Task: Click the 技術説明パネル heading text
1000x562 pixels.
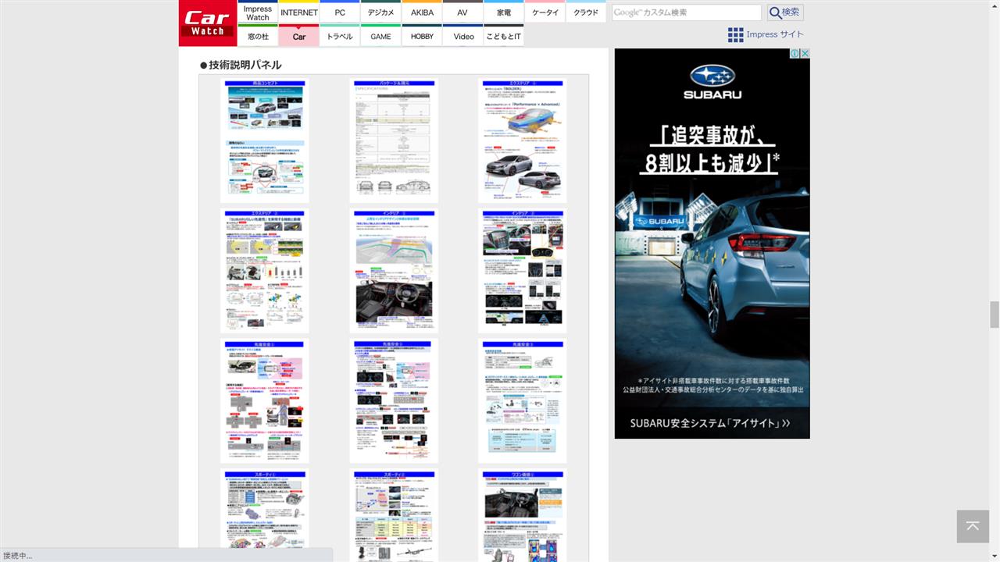Action: pos(245,65)
